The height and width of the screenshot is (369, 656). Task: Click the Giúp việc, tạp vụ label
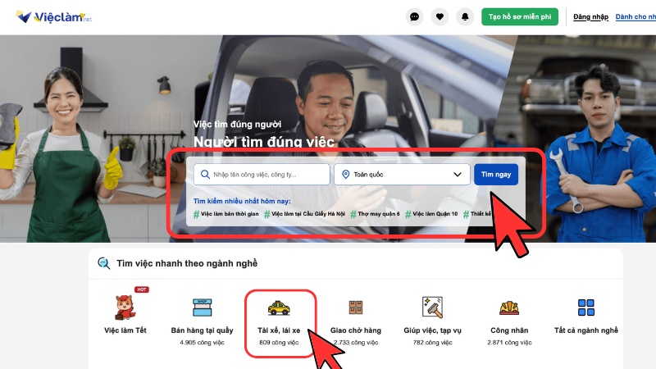(433, 330)
